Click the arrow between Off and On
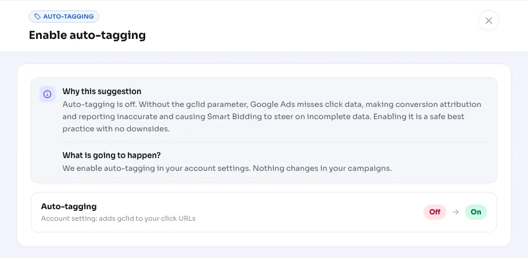 pos(455,212)
